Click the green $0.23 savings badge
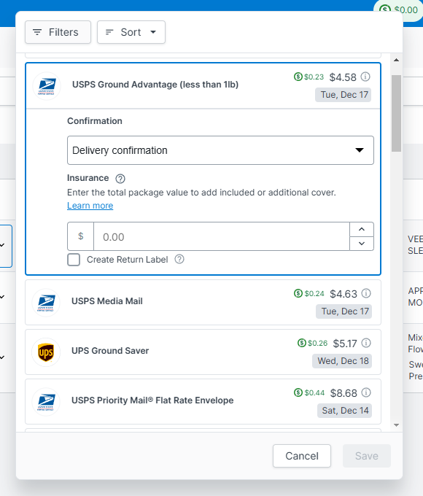Image resolution: width=423 pixels, height=496 pixels. [x=308, y=77]
